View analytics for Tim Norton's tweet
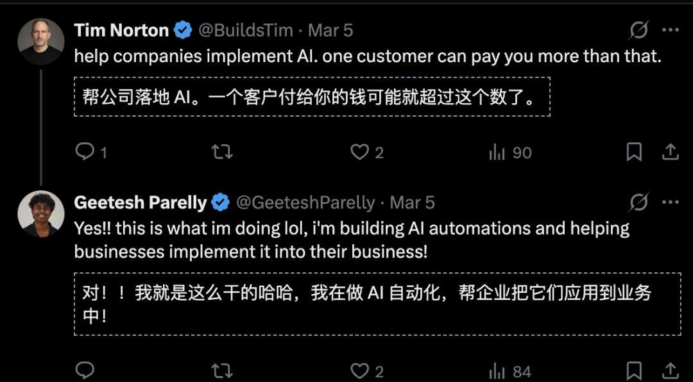 [497, 152]
